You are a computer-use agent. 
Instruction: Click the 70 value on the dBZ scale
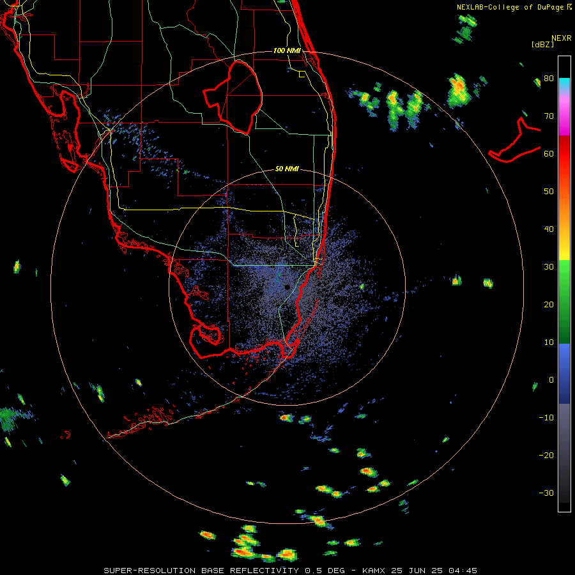[x=549, y=116]
